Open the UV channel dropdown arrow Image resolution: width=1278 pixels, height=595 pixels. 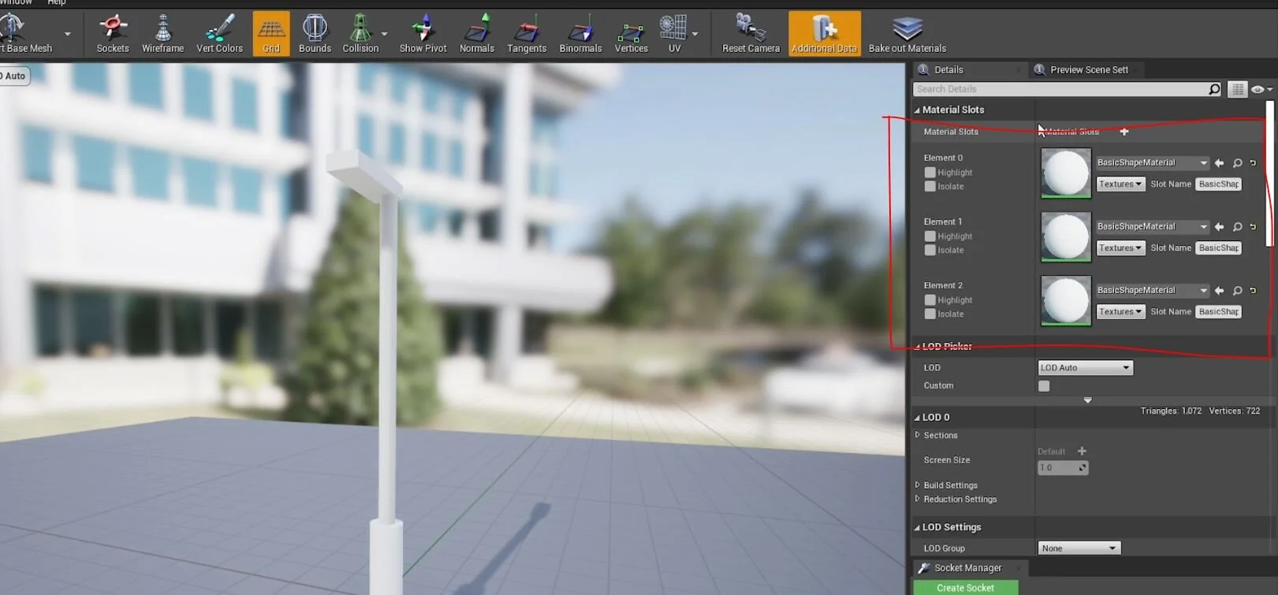pyautogui.click(x=695, y=34)
